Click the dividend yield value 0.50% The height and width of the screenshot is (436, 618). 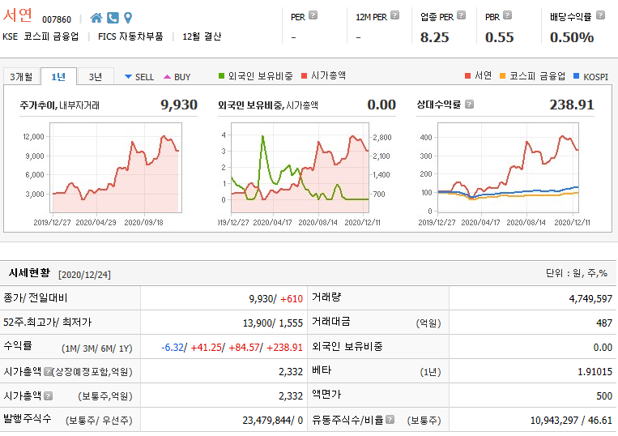click(x=572, y=37)
